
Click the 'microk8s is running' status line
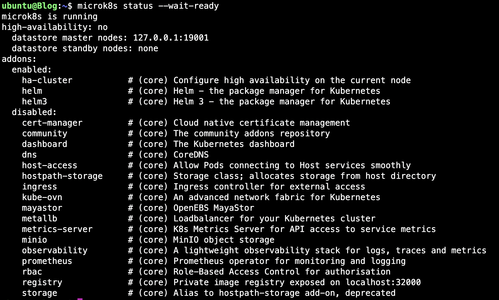pyautogui.click(x=50, y=17)
